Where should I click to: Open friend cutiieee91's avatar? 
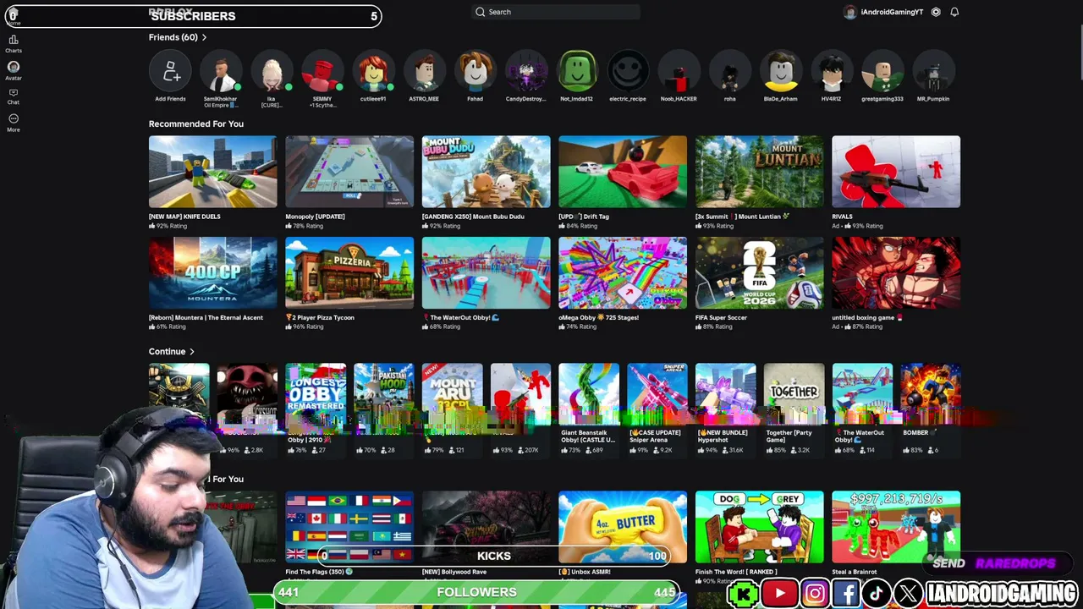click(x=373, y=72)
